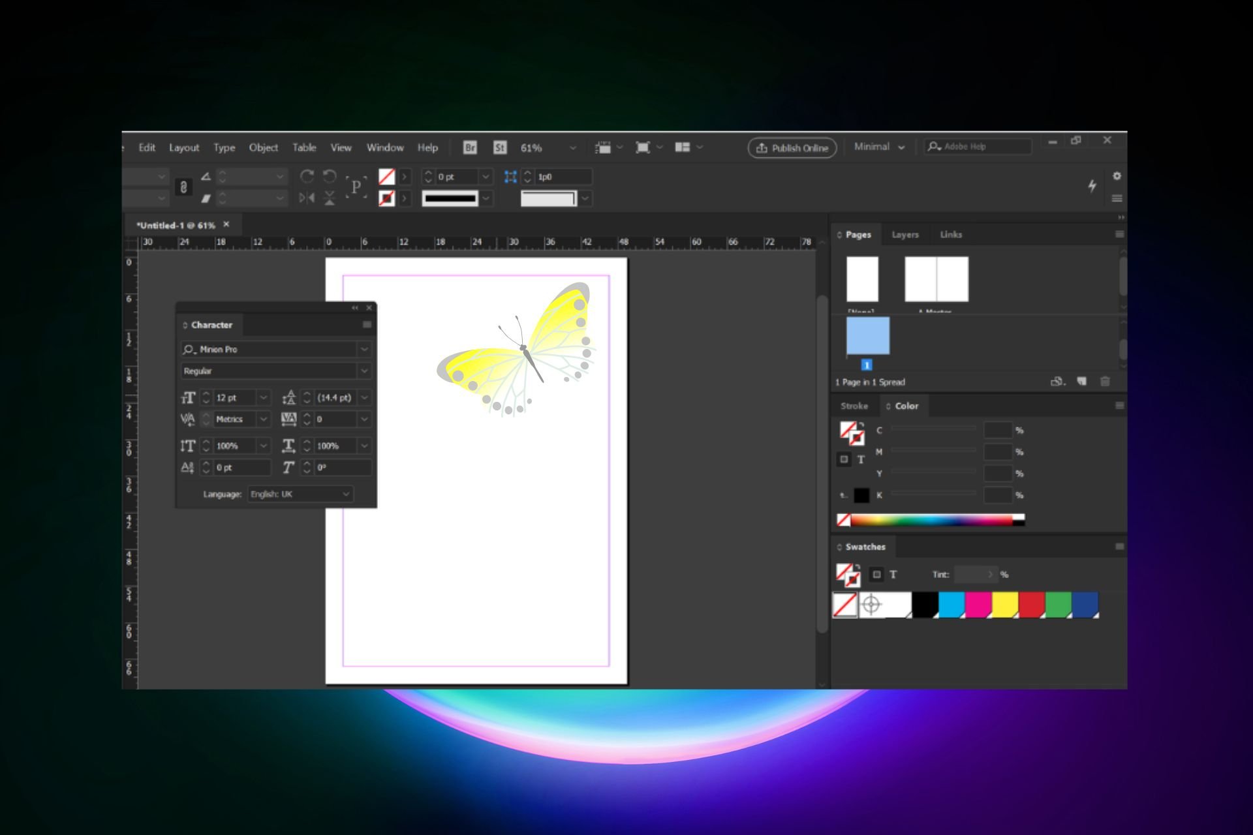
Task: Open Adobe Bridge with the Br icon
Action: tap(470, 147)
